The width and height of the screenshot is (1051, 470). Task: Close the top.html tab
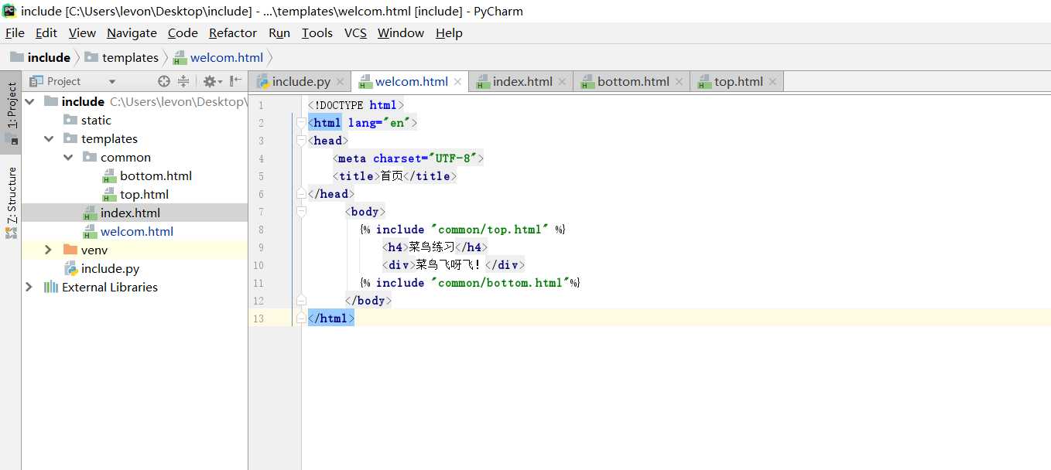tap(772, 81)
